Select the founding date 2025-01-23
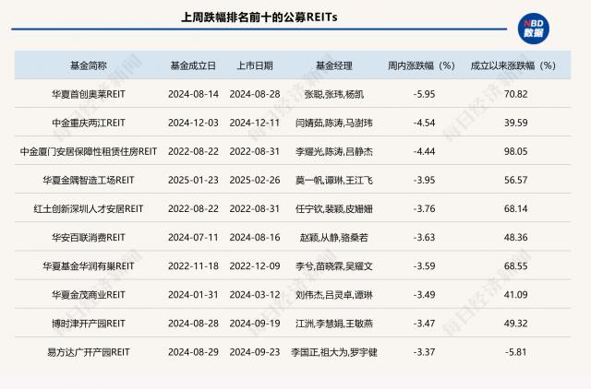The height and width of the screenshot is (389, 591). tap(193, 180)
